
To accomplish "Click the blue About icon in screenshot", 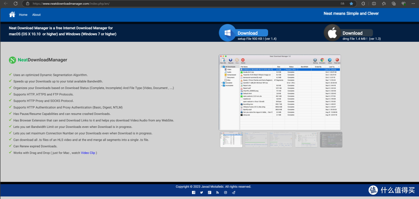I will coord(330,60).
